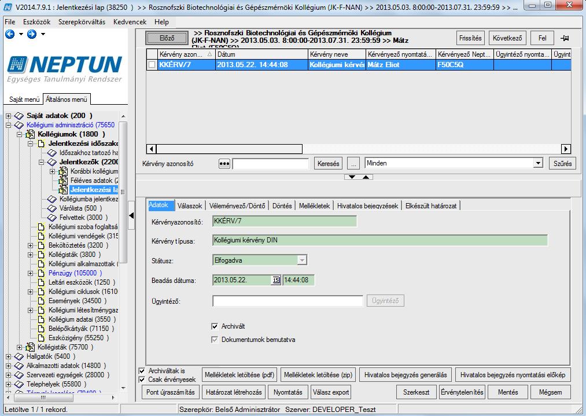Click the Telephelyek node icon
Viewport: 586px width, 416px height.
(19, 384)
